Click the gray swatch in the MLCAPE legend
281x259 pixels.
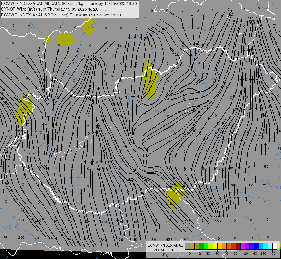pyautogui.click(x=187, y=246)
